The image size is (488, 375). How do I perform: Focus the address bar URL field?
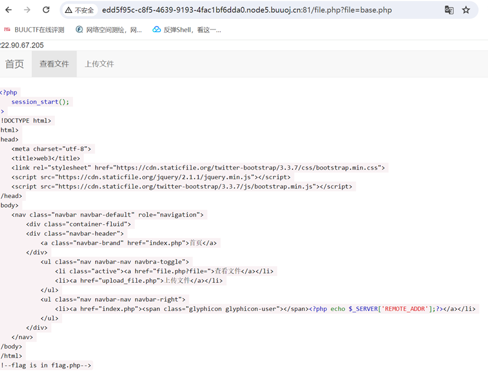click(247, 10)
